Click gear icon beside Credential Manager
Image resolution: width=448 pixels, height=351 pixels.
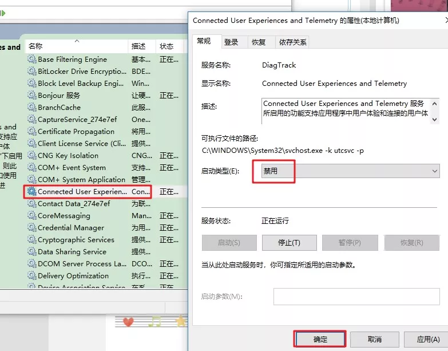coord(32,228)
